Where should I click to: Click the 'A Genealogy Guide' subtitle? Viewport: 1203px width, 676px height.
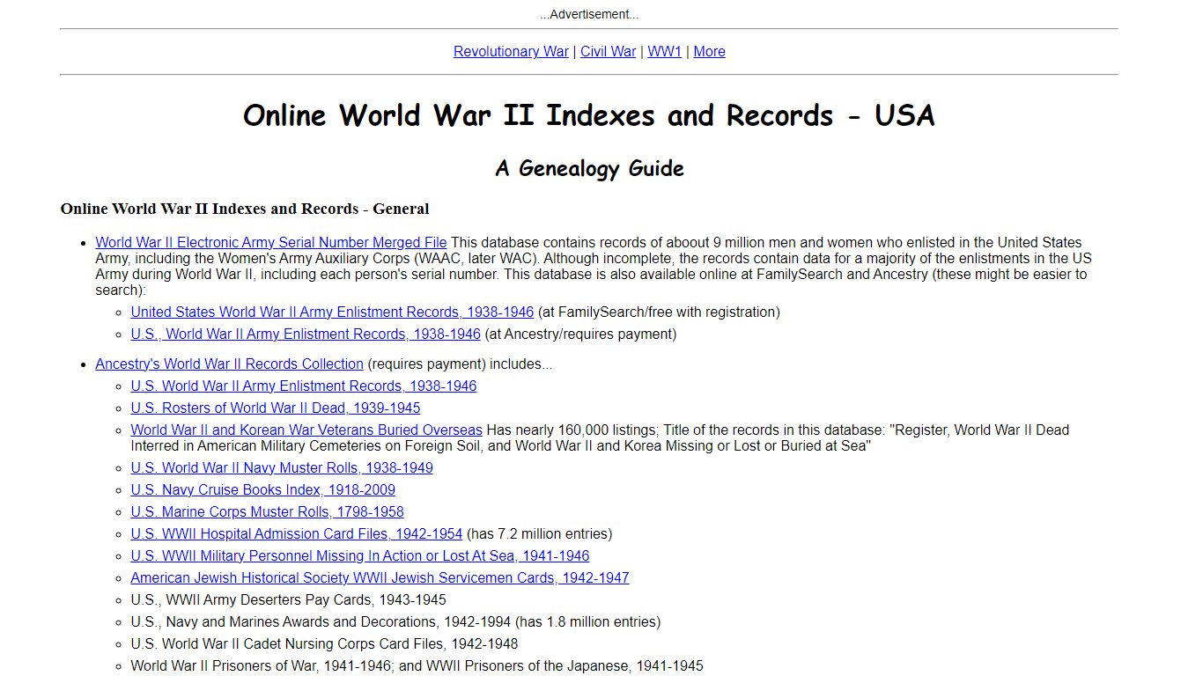(x=588, y=168)
